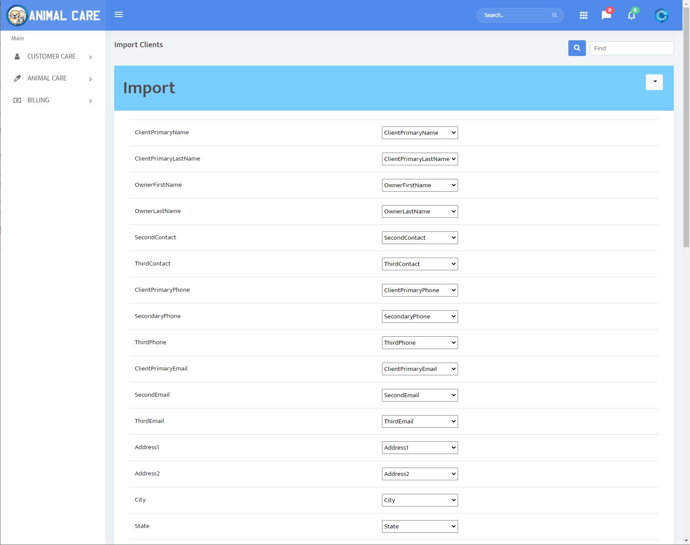Expand the BILLING menu

pos(53,100)
